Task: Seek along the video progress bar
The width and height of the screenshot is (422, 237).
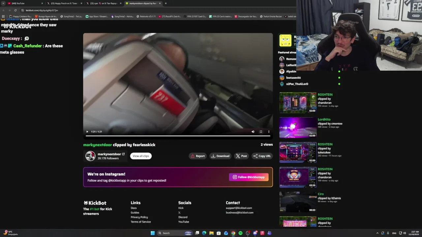Action: 178,136
